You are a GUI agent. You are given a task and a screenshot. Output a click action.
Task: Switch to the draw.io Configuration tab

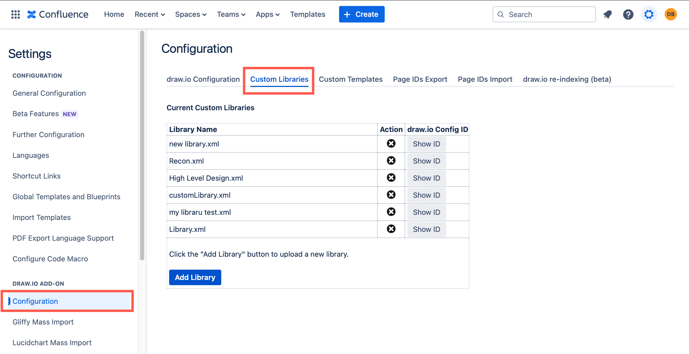(x=203, y=79)
